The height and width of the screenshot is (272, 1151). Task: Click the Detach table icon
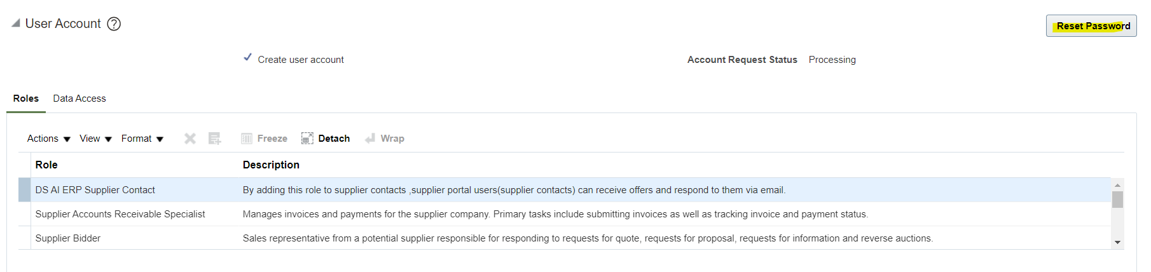(x=307, y=139)
